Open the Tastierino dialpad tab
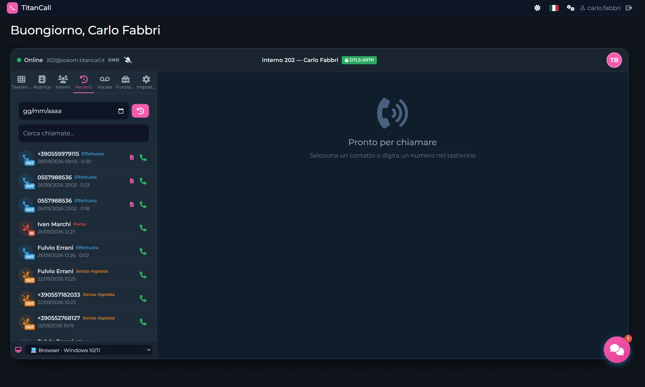The height and width of the screenshot is (387, 645). coord(21,82)
